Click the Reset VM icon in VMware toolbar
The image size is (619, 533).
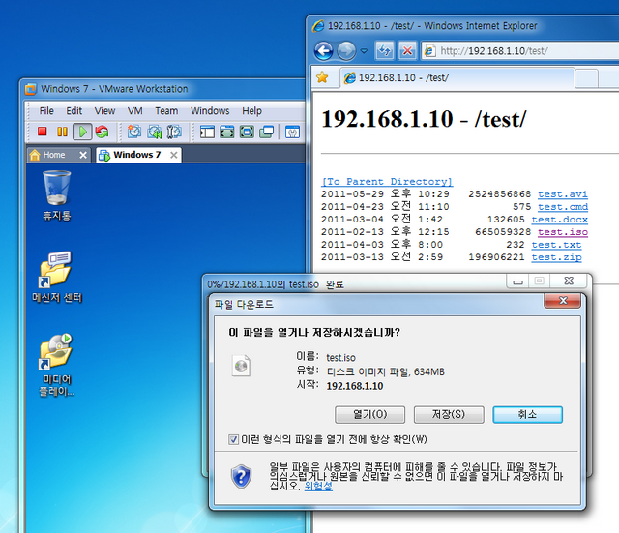[102, 132]
